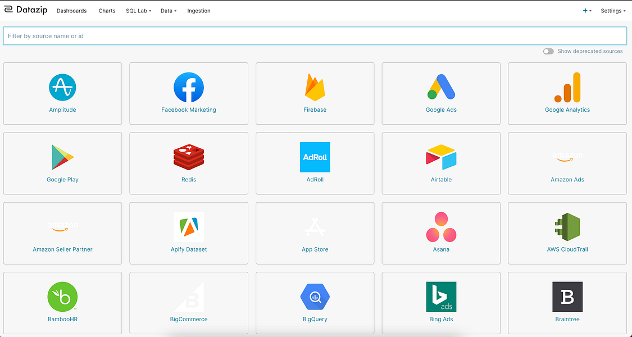Click the Facebook Marketing connector logo
This screenshot has height=337, width=632.
189,87
